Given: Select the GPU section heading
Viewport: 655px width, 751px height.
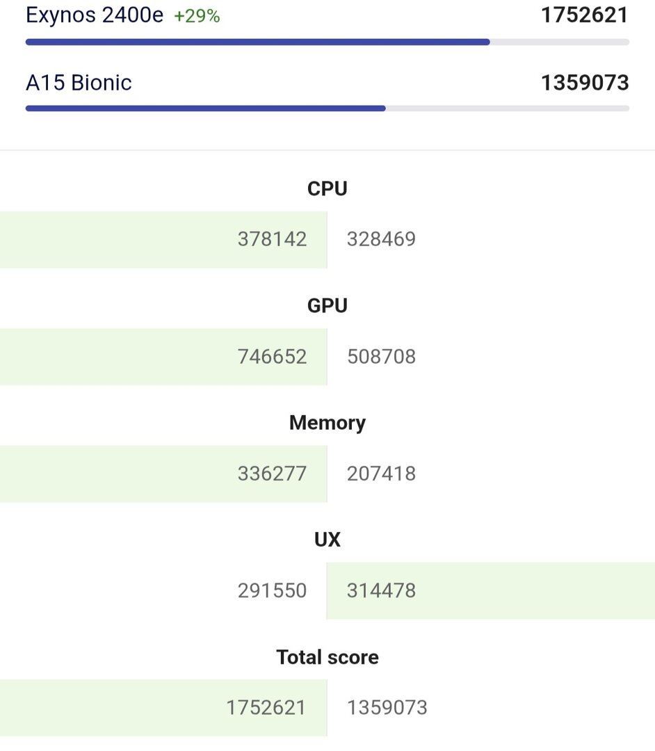Looking at the screenshot, I should tap(327, 305).
